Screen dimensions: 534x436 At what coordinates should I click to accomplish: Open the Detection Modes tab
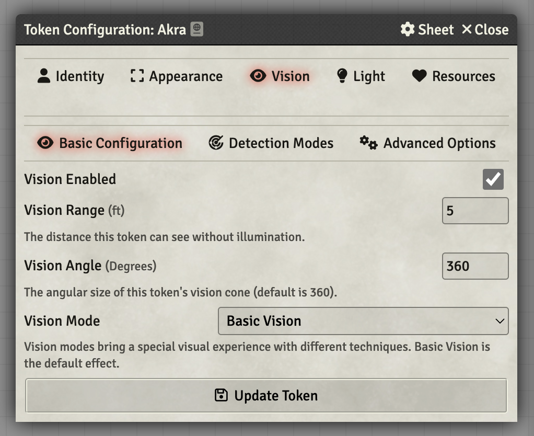[x=270, y=142]
